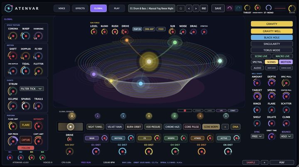This screenshot has height=167, width=299.
Task: Load the Core Pulse scene
Action: [191, 127]
